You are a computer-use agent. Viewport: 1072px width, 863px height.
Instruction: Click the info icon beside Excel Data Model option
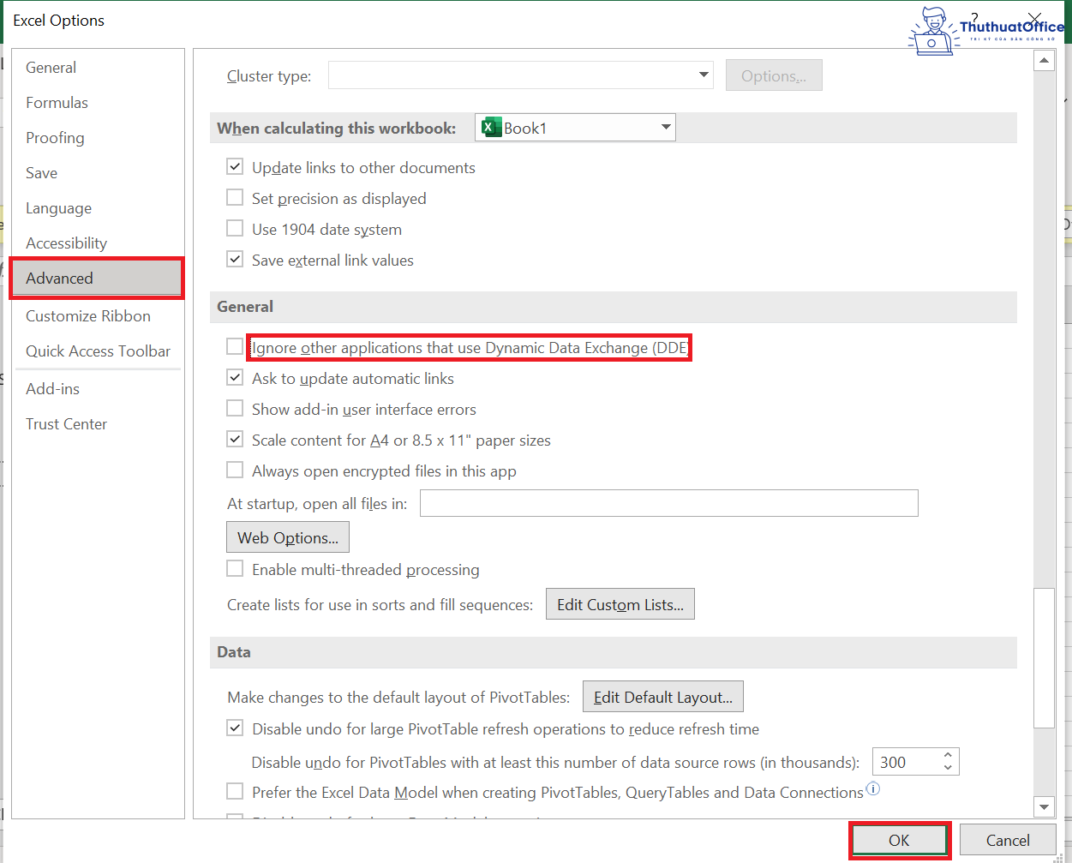[x=873, y=788]
